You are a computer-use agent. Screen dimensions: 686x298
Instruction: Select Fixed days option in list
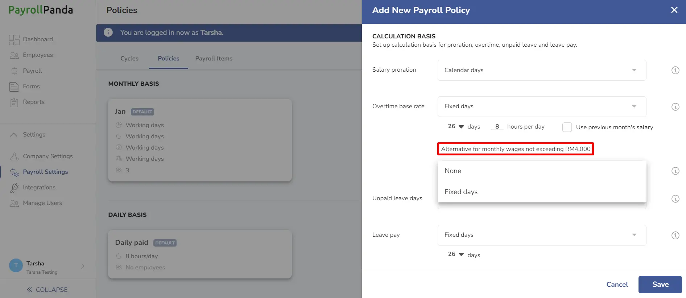click(542, 192)
